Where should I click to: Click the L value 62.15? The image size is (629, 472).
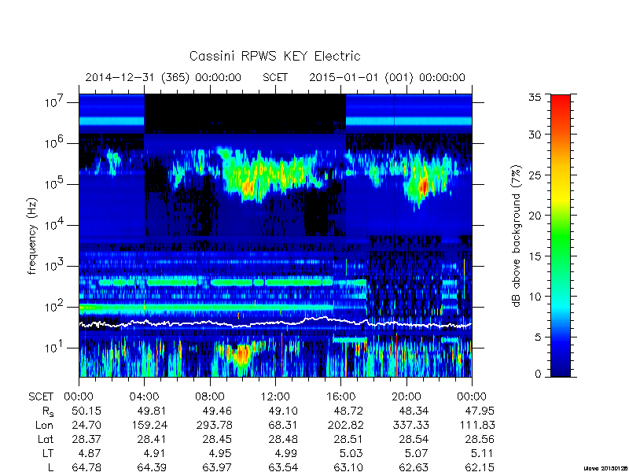[x=480, y=467]
